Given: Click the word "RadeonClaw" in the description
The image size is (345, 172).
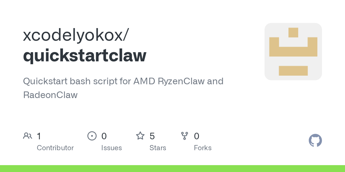Looking at the screenshot, I should tap(50, 95).
